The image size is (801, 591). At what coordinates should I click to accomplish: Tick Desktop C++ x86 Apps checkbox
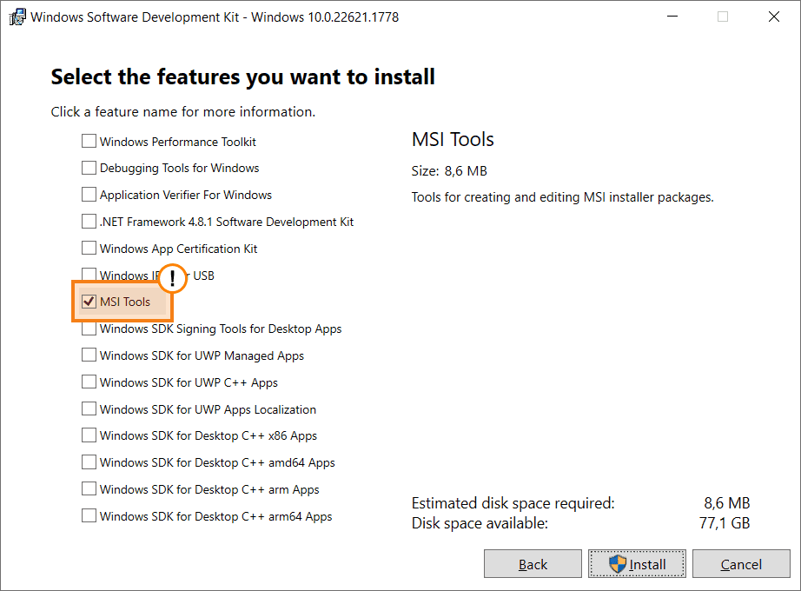89,435
